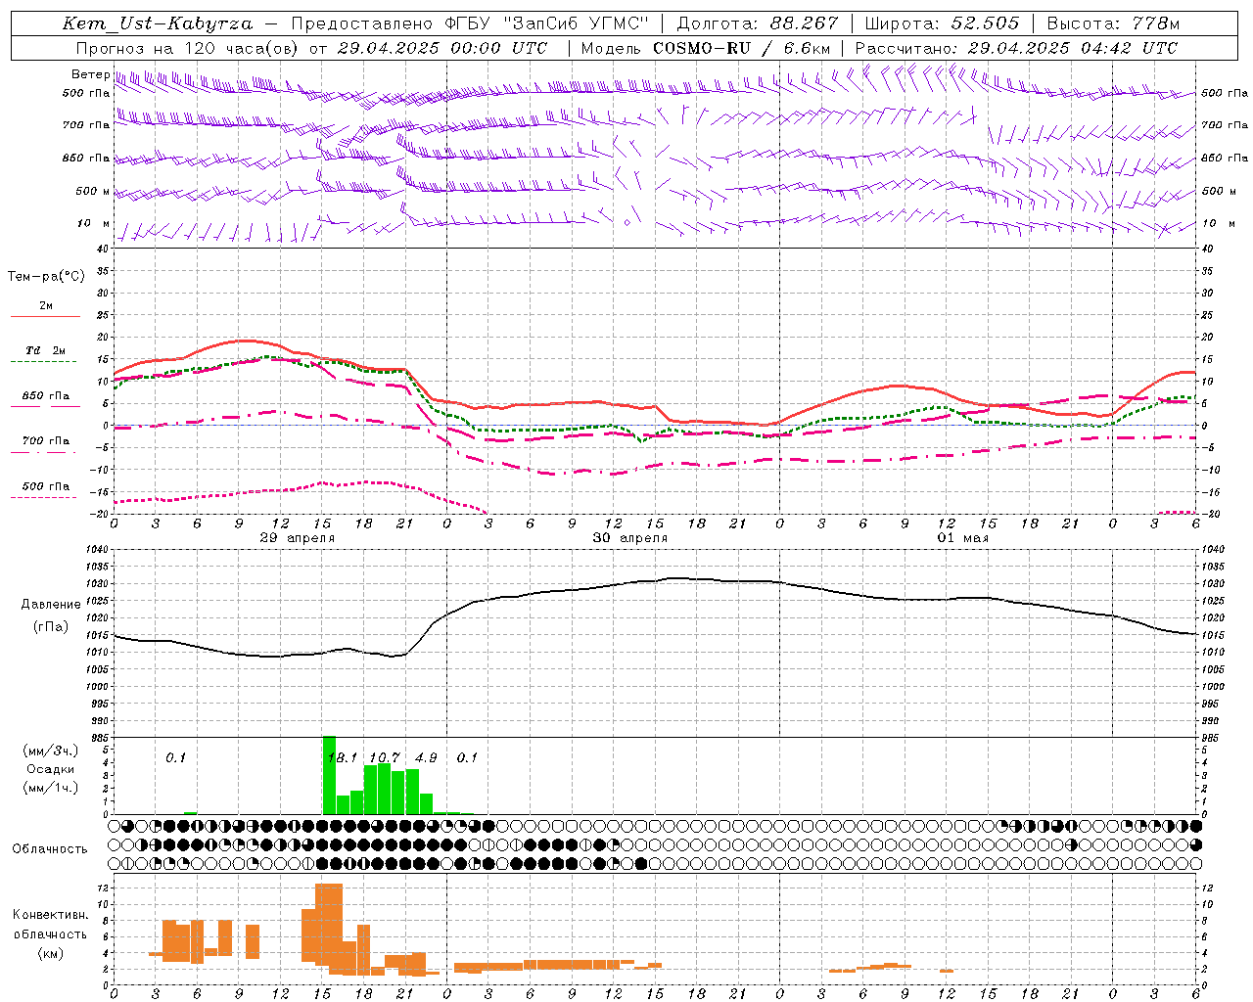Click the model label COSMO-RU / 6.6км
The width and height of the screenshot is (1253, 1002).
tap(742, 48)
